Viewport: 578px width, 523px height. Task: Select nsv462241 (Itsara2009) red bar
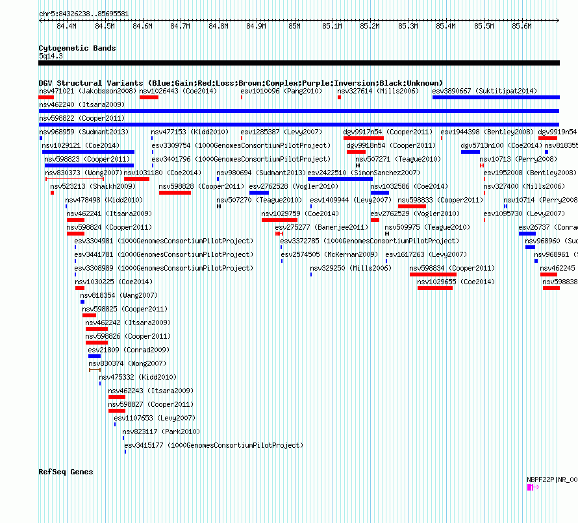[75, 220]
